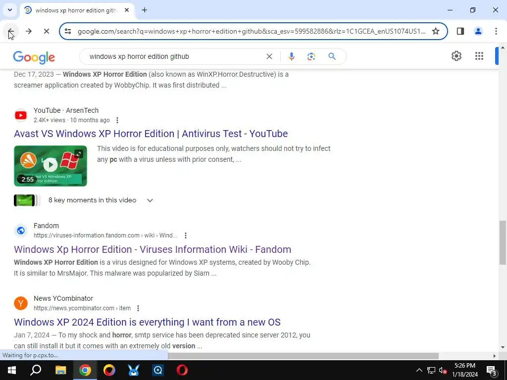Close the windows xp horror edition tab
The width and height of the screenshot is (507, 380).
coord(127,10)
